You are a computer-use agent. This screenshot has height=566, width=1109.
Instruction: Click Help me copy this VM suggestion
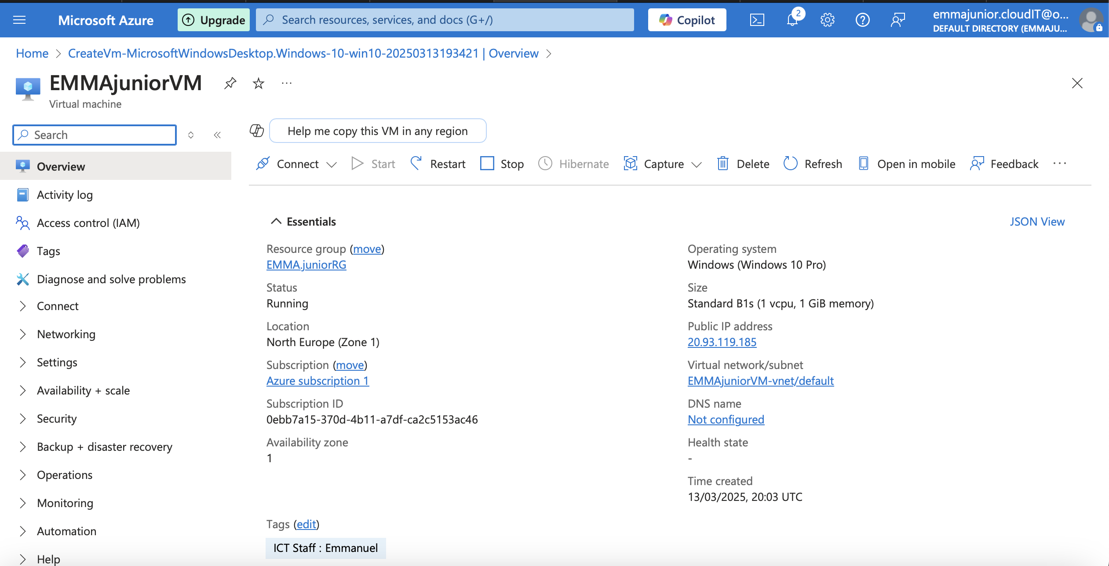pos(378,131)
